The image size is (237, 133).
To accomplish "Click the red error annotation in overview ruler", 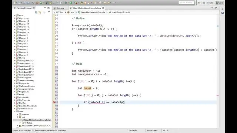I will click(x=218, y=95).
